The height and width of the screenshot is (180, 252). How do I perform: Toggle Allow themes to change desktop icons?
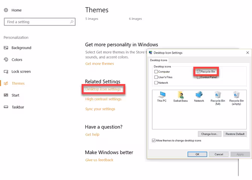[x=153, y=141]
